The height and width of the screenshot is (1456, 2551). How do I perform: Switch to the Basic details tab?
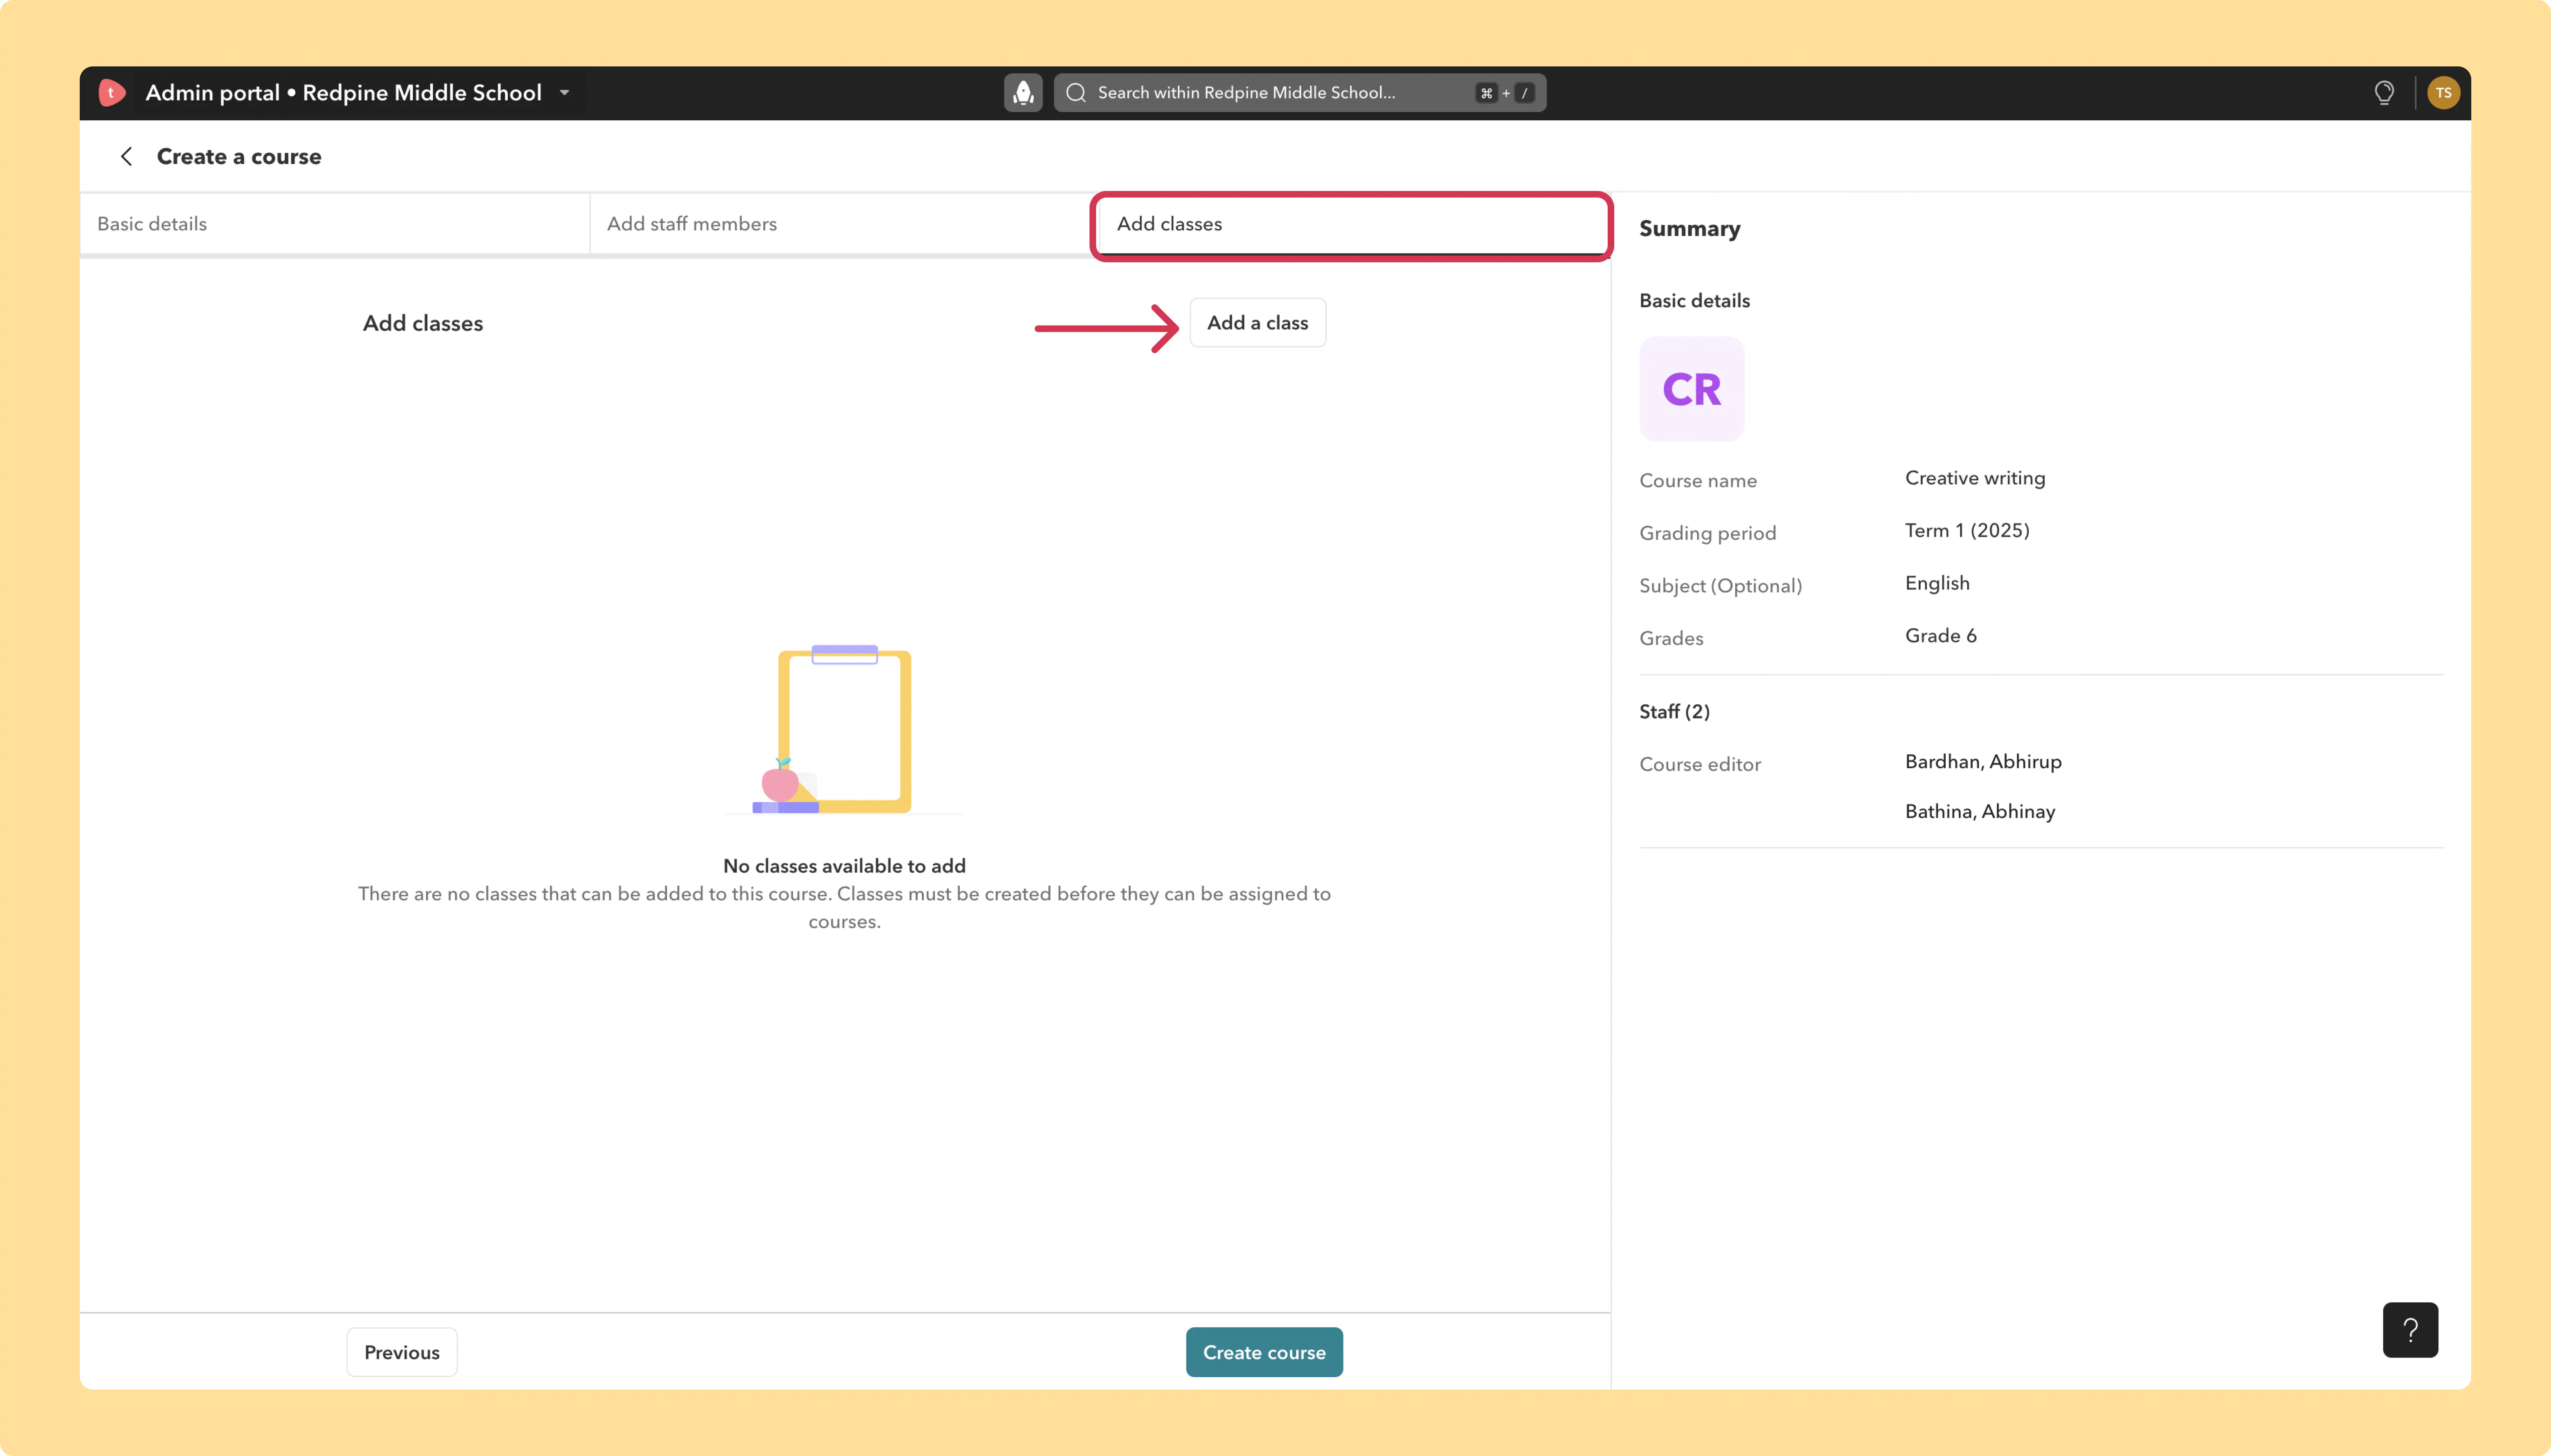coord(335,224)
